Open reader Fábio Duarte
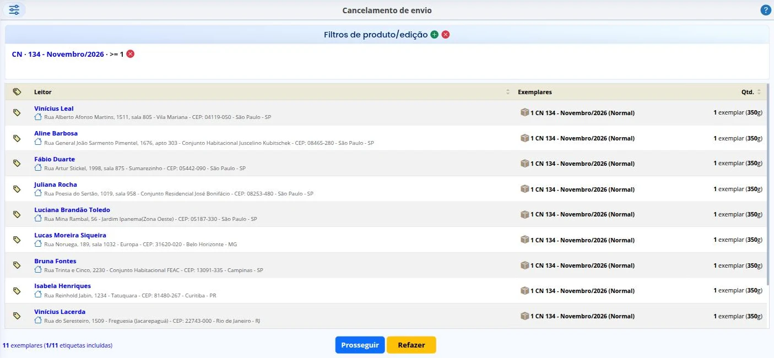 pyautogui.click(x=55, y=159)
